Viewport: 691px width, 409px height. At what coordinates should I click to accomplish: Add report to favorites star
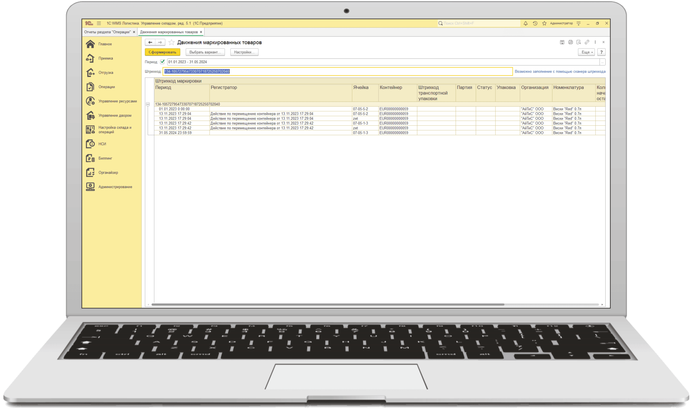[x=172, y=42]
